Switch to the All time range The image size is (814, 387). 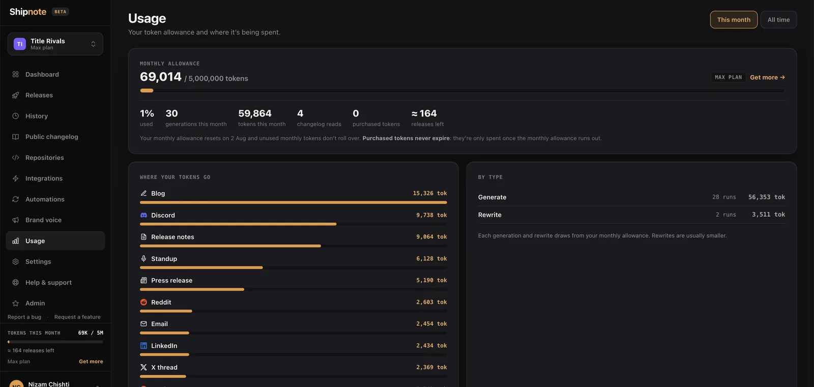pyautogui.click(x=778, y=20)
